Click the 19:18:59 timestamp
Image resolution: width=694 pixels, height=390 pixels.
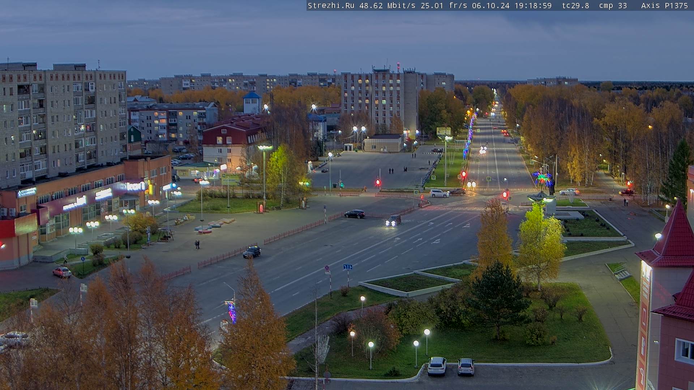pos(533,6)
